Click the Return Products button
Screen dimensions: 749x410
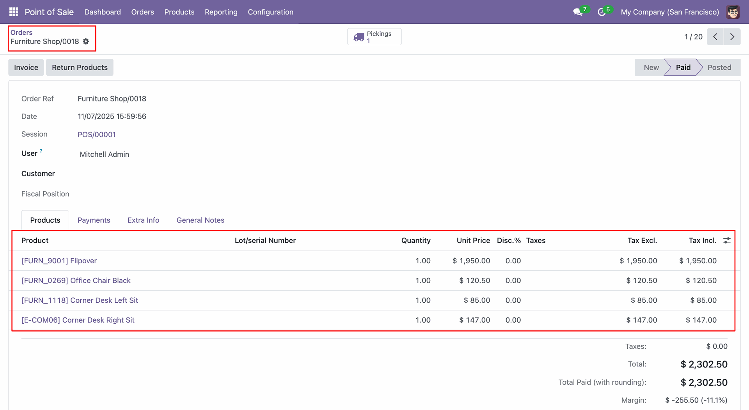pyautogui.click(x=80, y=67)
